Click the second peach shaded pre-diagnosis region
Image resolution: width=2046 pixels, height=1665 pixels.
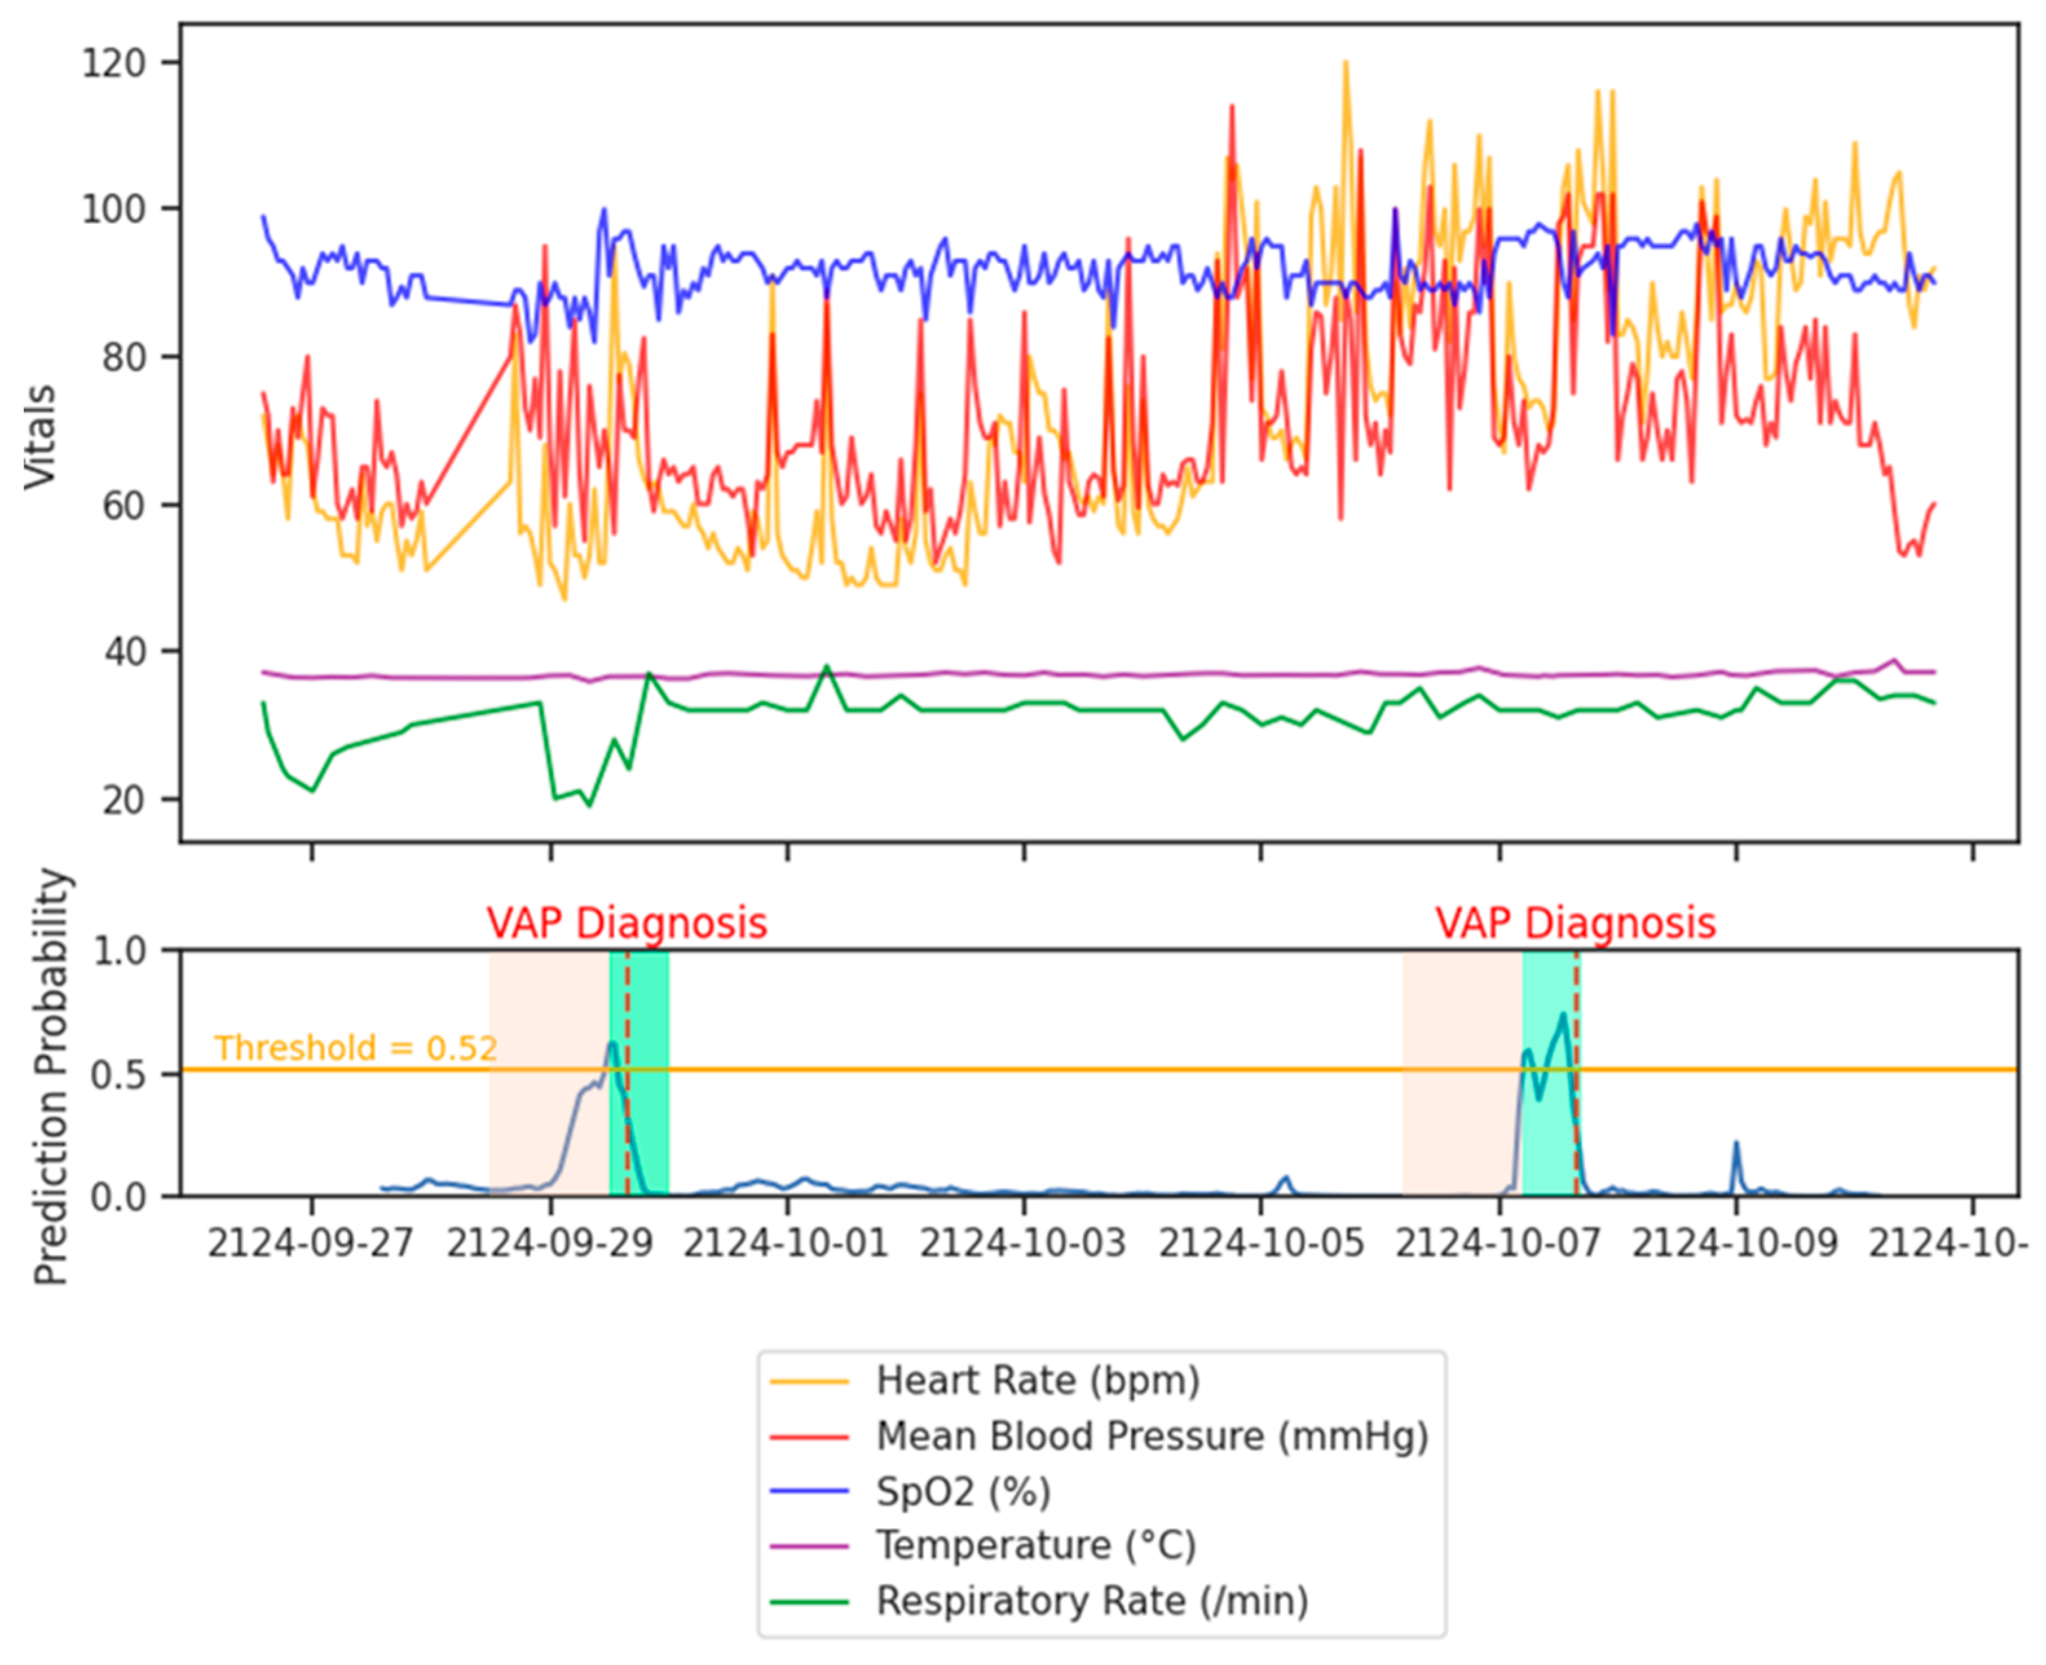[x=1462, y=1073]
